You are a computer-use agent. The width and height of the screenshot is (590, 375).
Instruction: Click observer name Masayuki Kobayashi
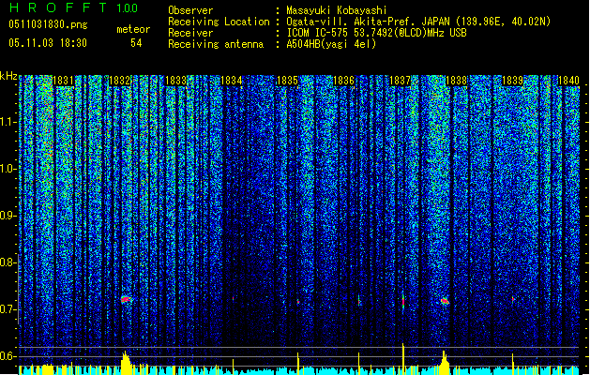tap(337, 10)
